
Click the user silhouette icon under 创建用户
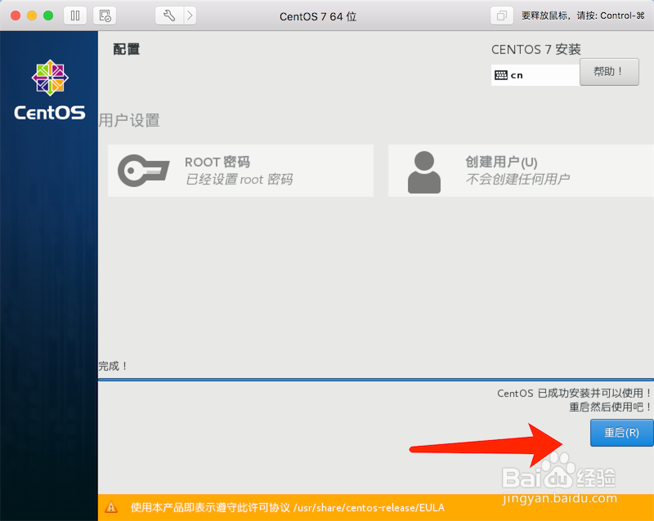point(423,169)
